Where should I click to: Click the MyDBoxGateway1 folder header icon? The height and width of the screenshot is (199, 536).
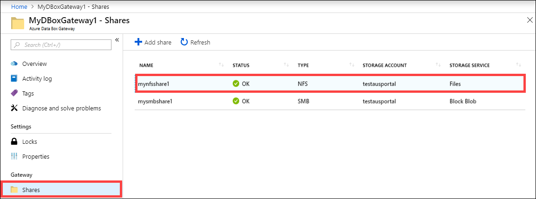click(x=18, y=24)
